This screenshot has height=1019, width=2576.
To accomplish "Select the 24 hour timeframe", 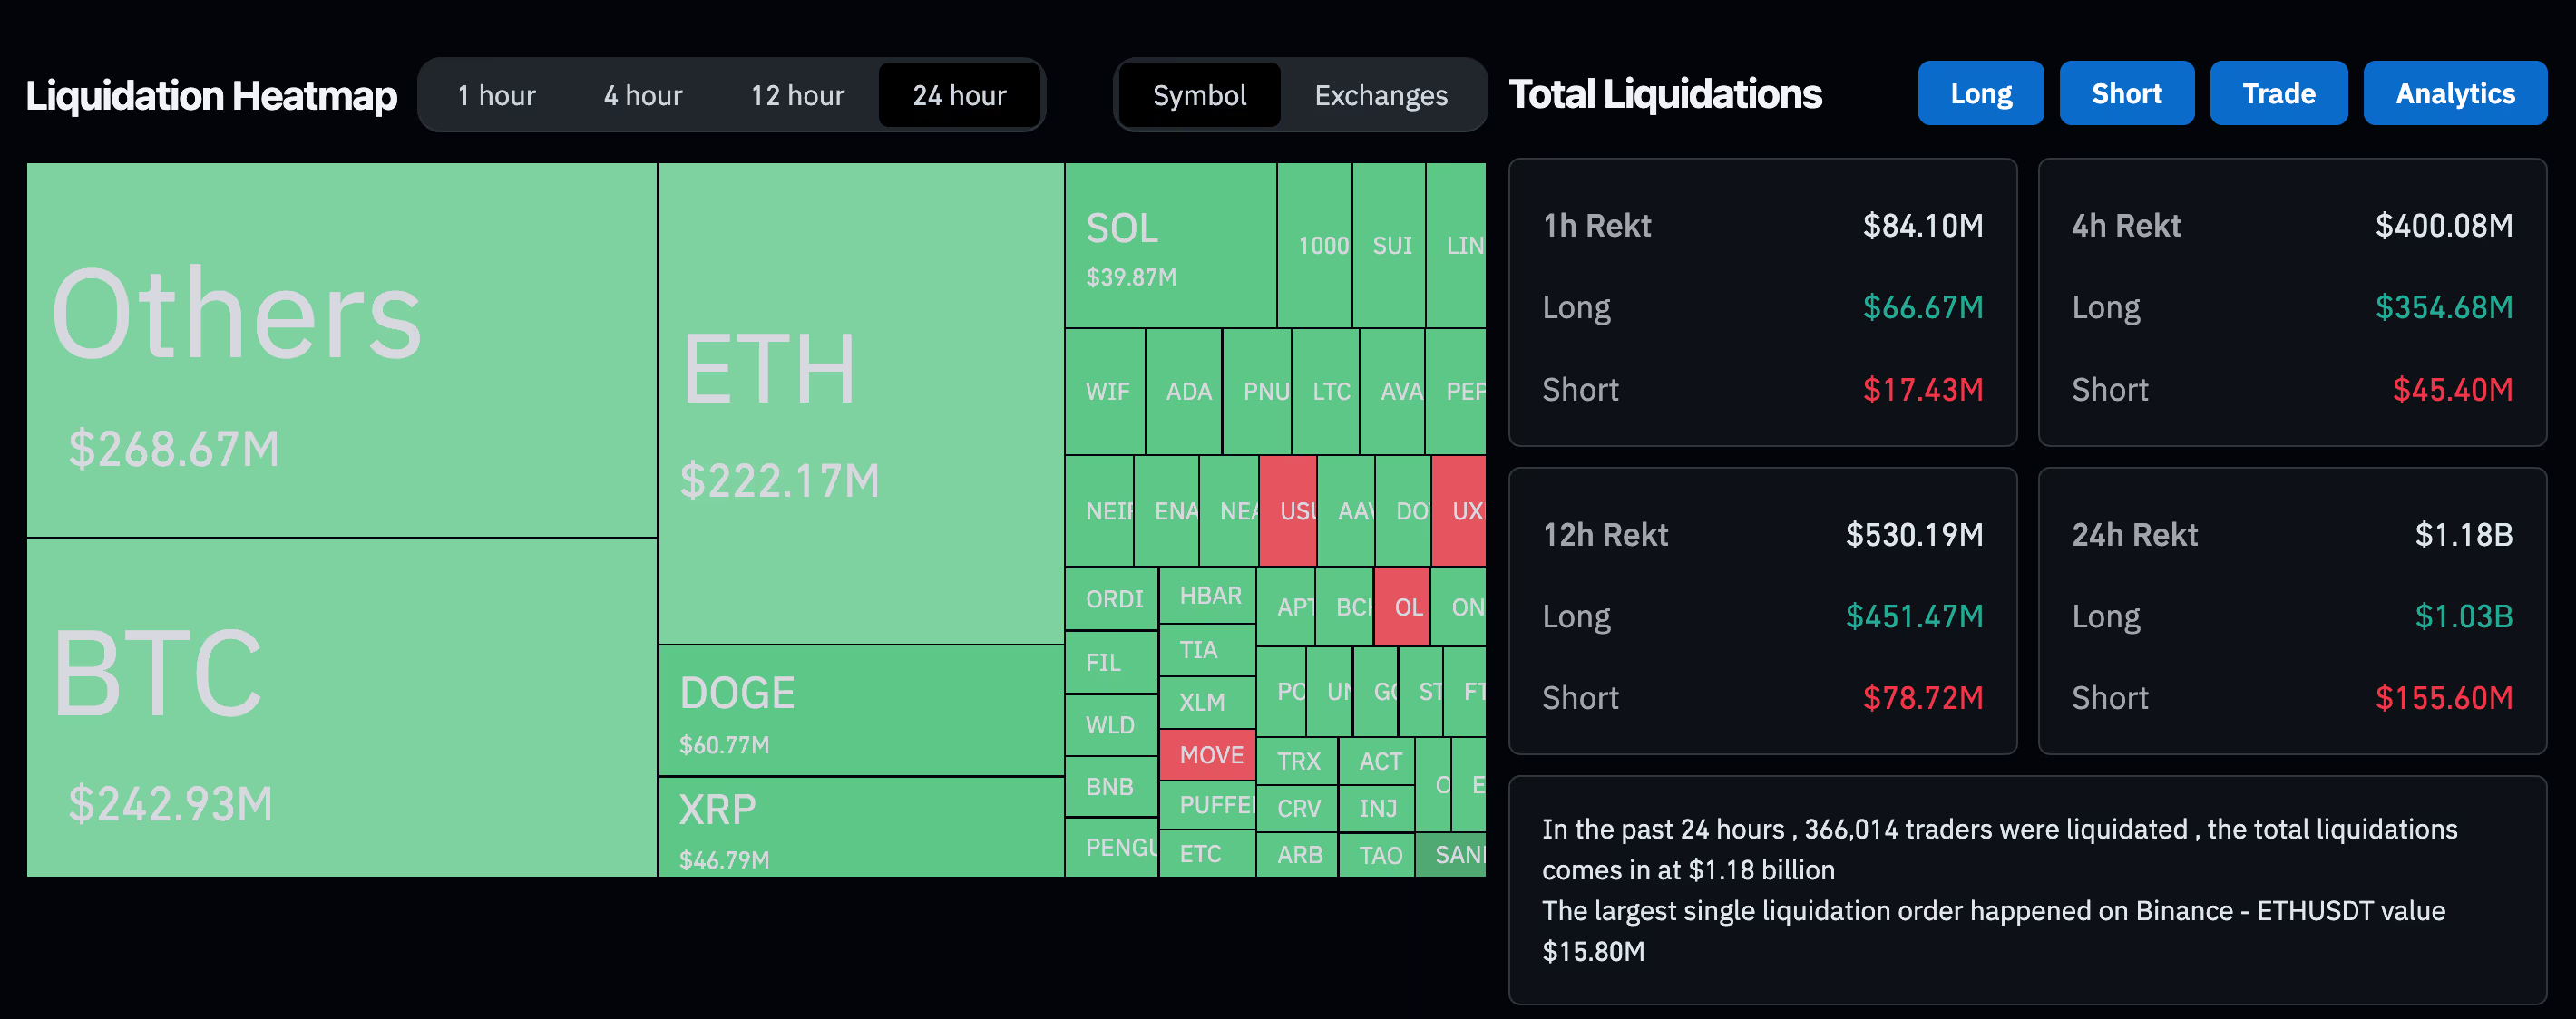I will coord(959,95).
